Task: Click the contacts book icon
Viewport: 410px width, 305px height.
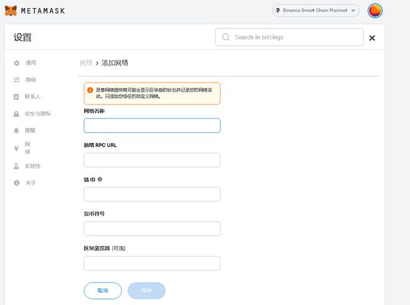Action: 16,97
